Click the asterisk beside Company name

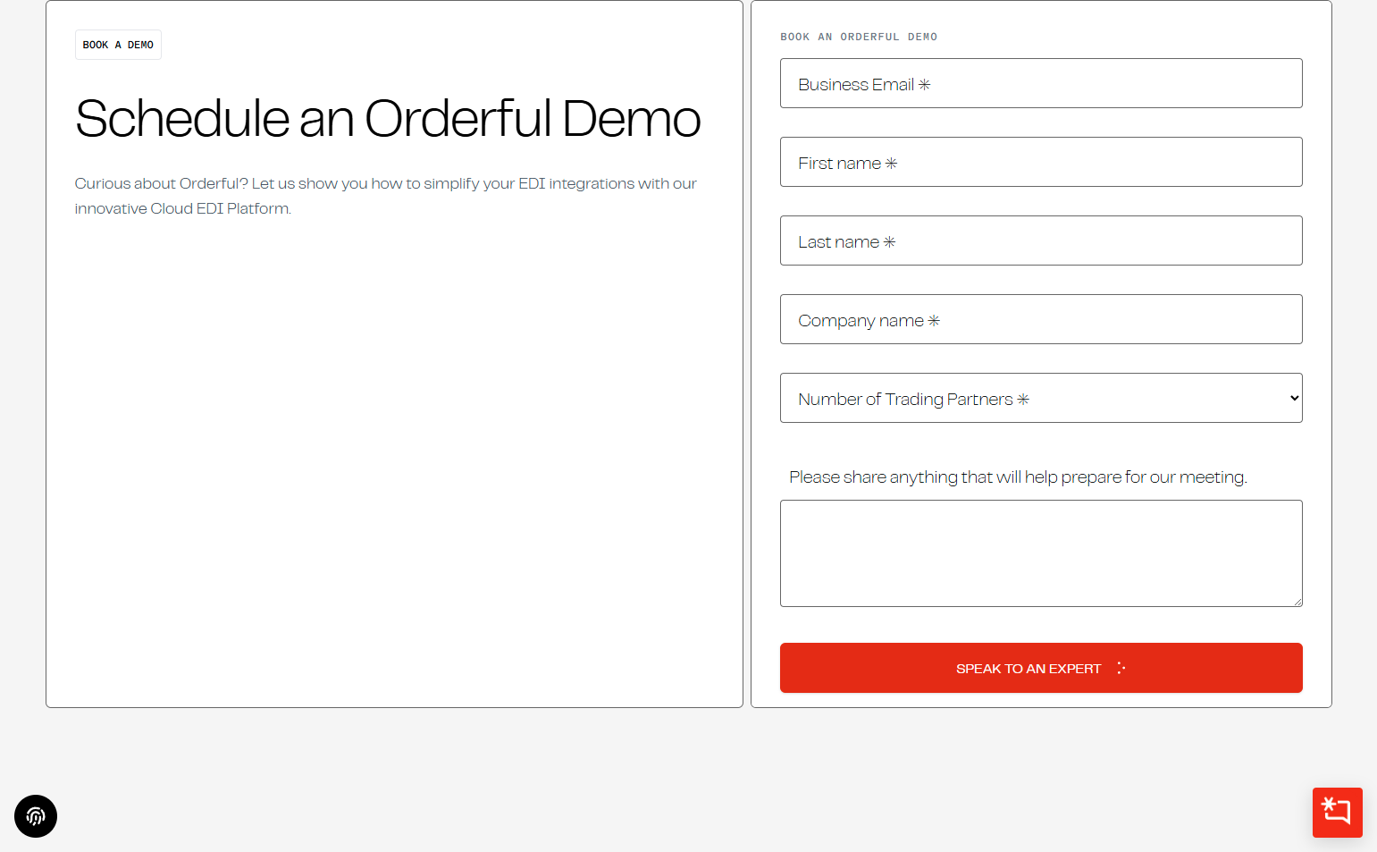(x=934, y=321)
